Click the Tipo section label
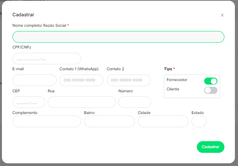The width and height of the screenshot is (238, 166). (x=168, y=69)
